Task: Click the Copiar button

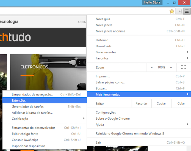Action: (x=161, y=103)
